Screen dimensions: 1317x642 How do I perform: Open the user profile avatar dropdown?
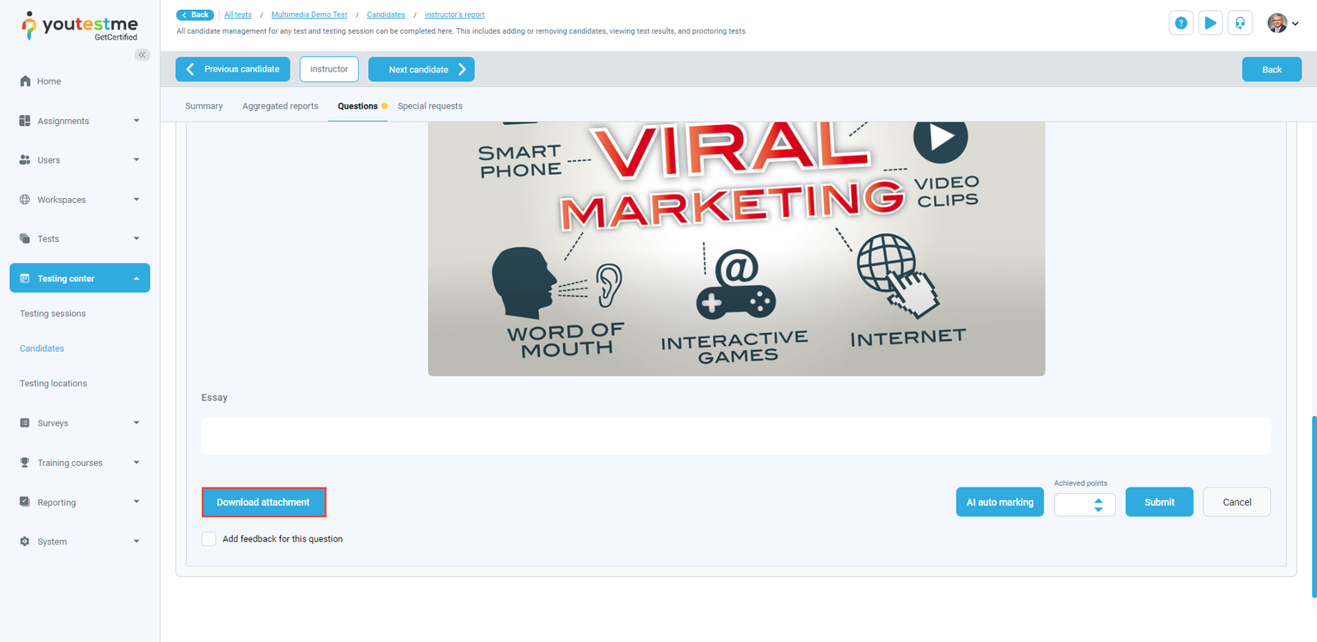click(x=1282, y=23)
